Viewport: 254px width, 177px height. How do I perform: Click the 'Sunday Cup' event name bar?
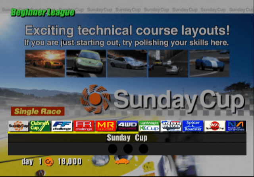pyautogui.click(x=127, y=138)
